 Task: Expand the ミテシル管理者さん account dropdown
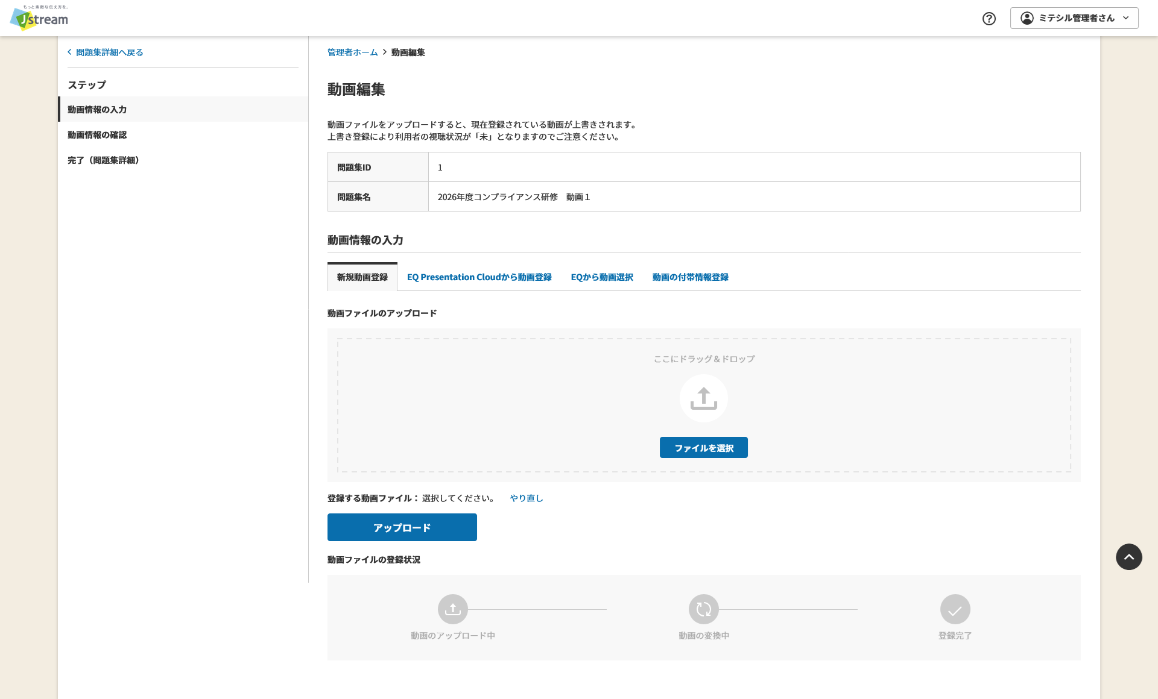1074,18
